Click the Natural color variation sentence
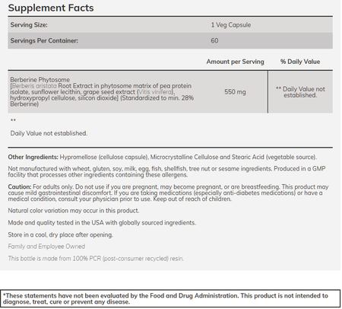Image resolution: width=342 pixels, height=309 pixels. point(74,211)
